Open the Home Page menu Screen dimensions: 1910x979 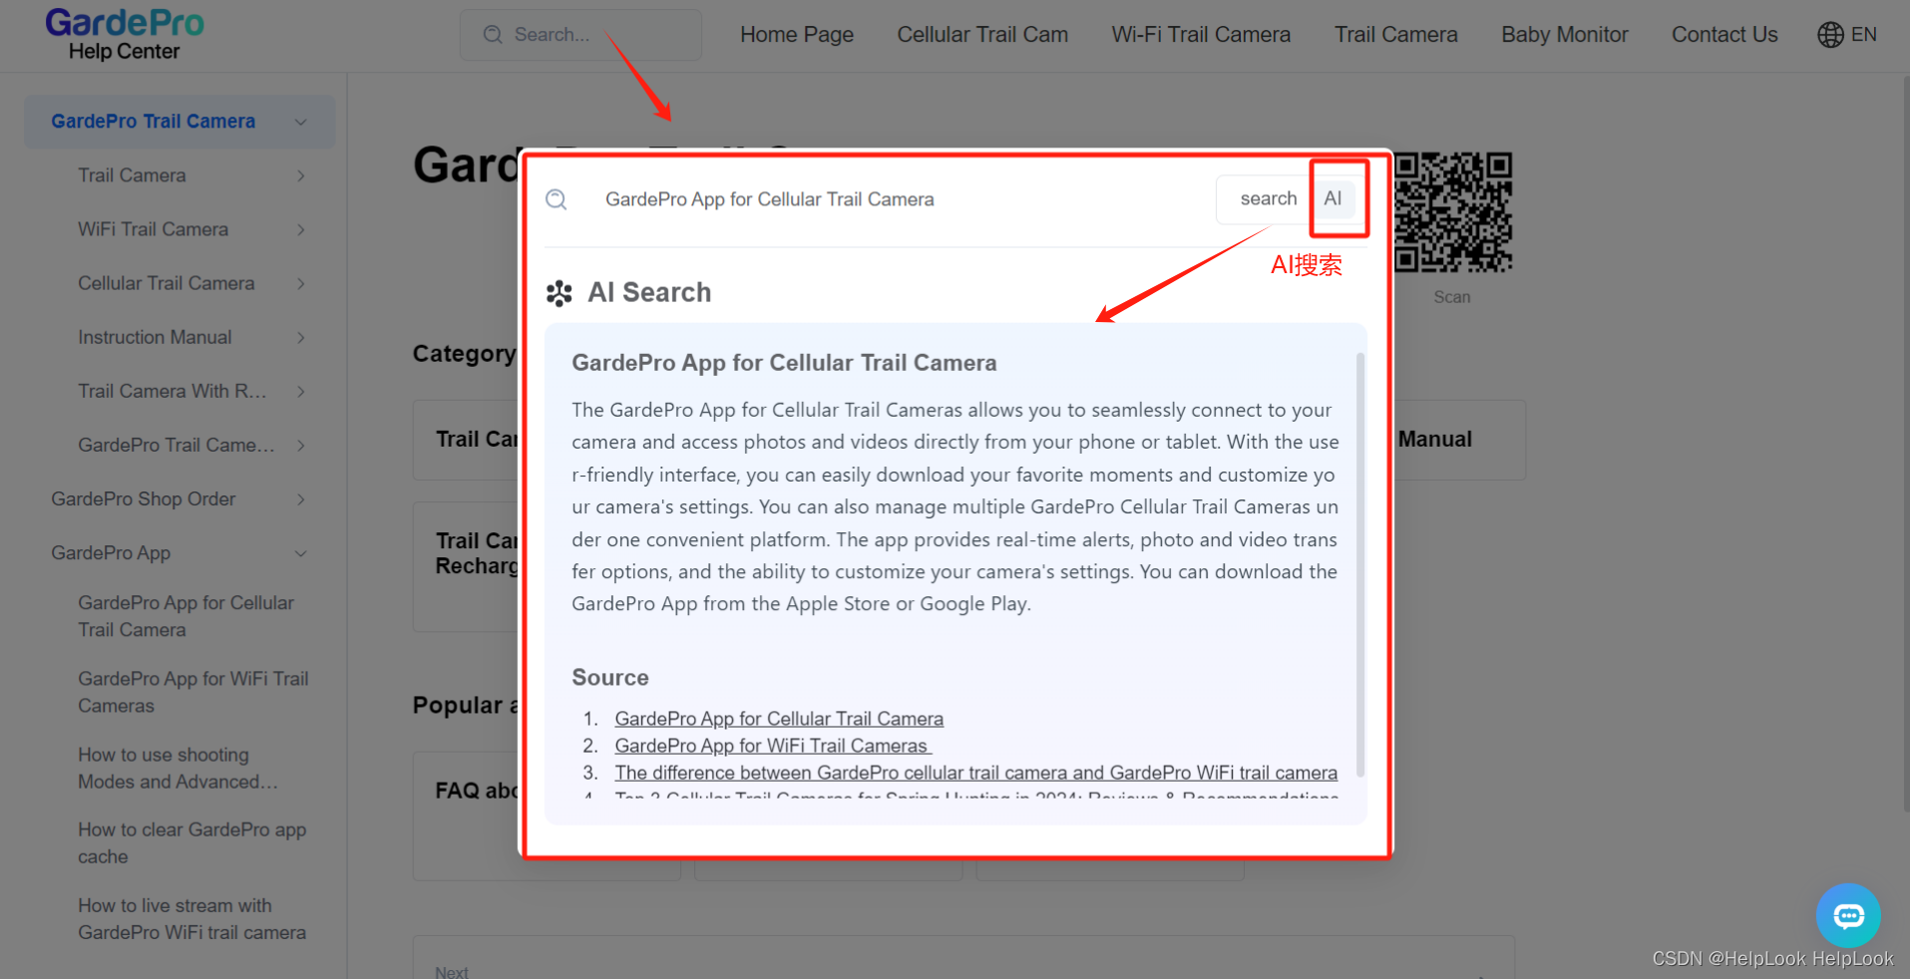[797, 35]
